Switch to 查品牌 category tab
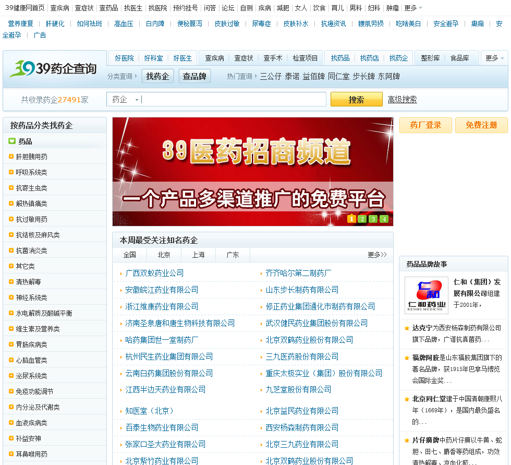The width and height of the screenshot is (511, 465). click(194, 76)
